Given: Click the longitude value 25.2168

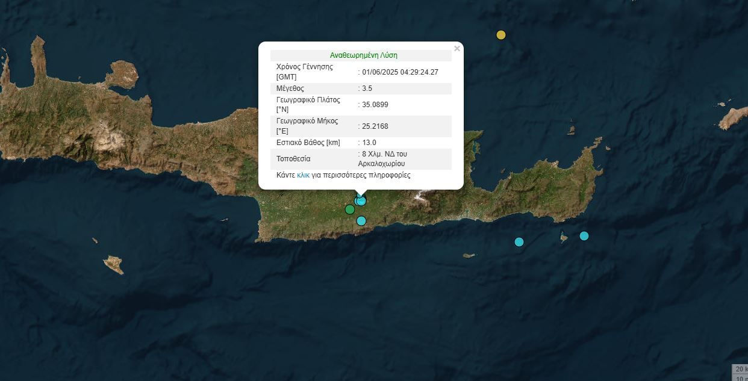Looking at the screenshot, I should pyautogui.click(x=375, y=126).
